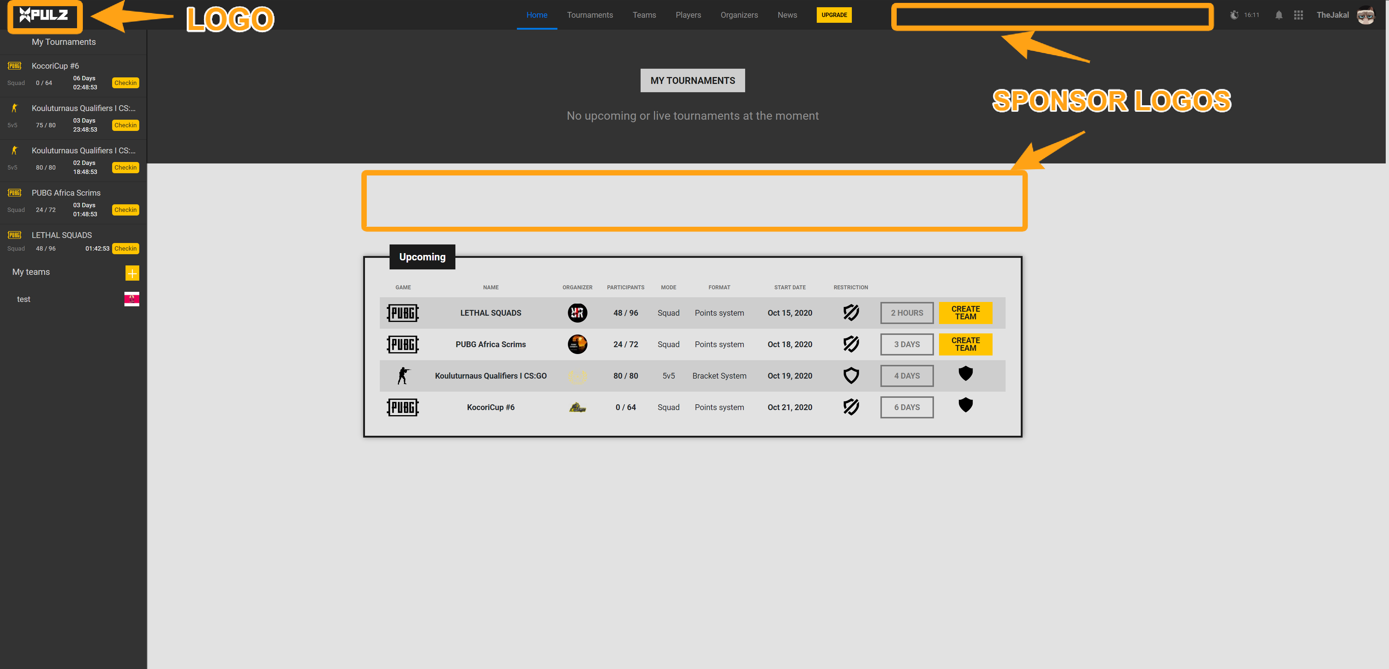The height and width of the screenshot is (669, 1389).
Task: Open the Tournaments nav item
Action: (590, 15)
